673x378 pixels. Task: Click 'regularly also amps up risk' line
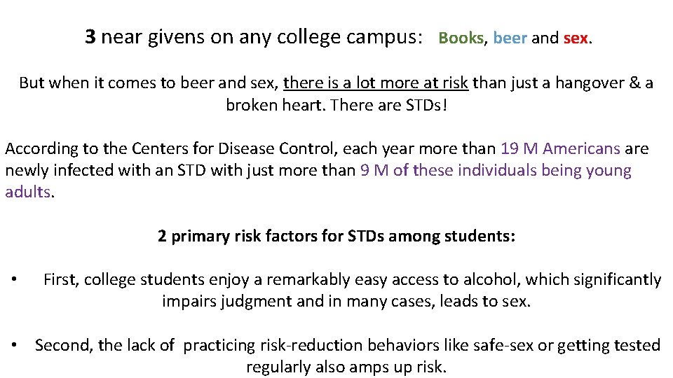[x=346, y=367]
